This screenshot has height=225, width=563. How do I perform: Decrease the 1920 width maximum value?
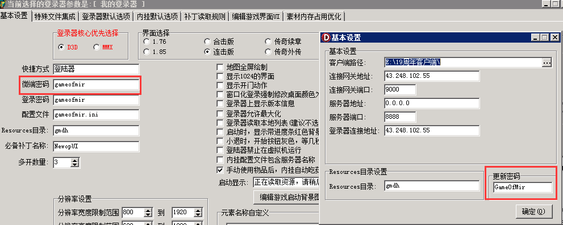[x=198, y=215]
